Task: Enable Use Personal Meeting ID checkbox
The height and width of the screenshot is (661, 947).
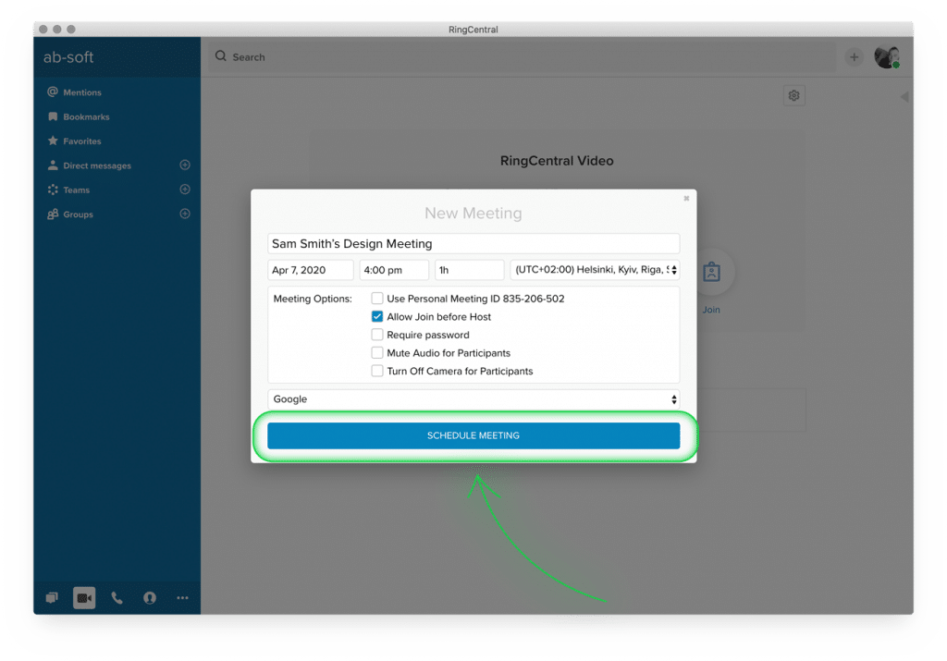Action: 377,299
